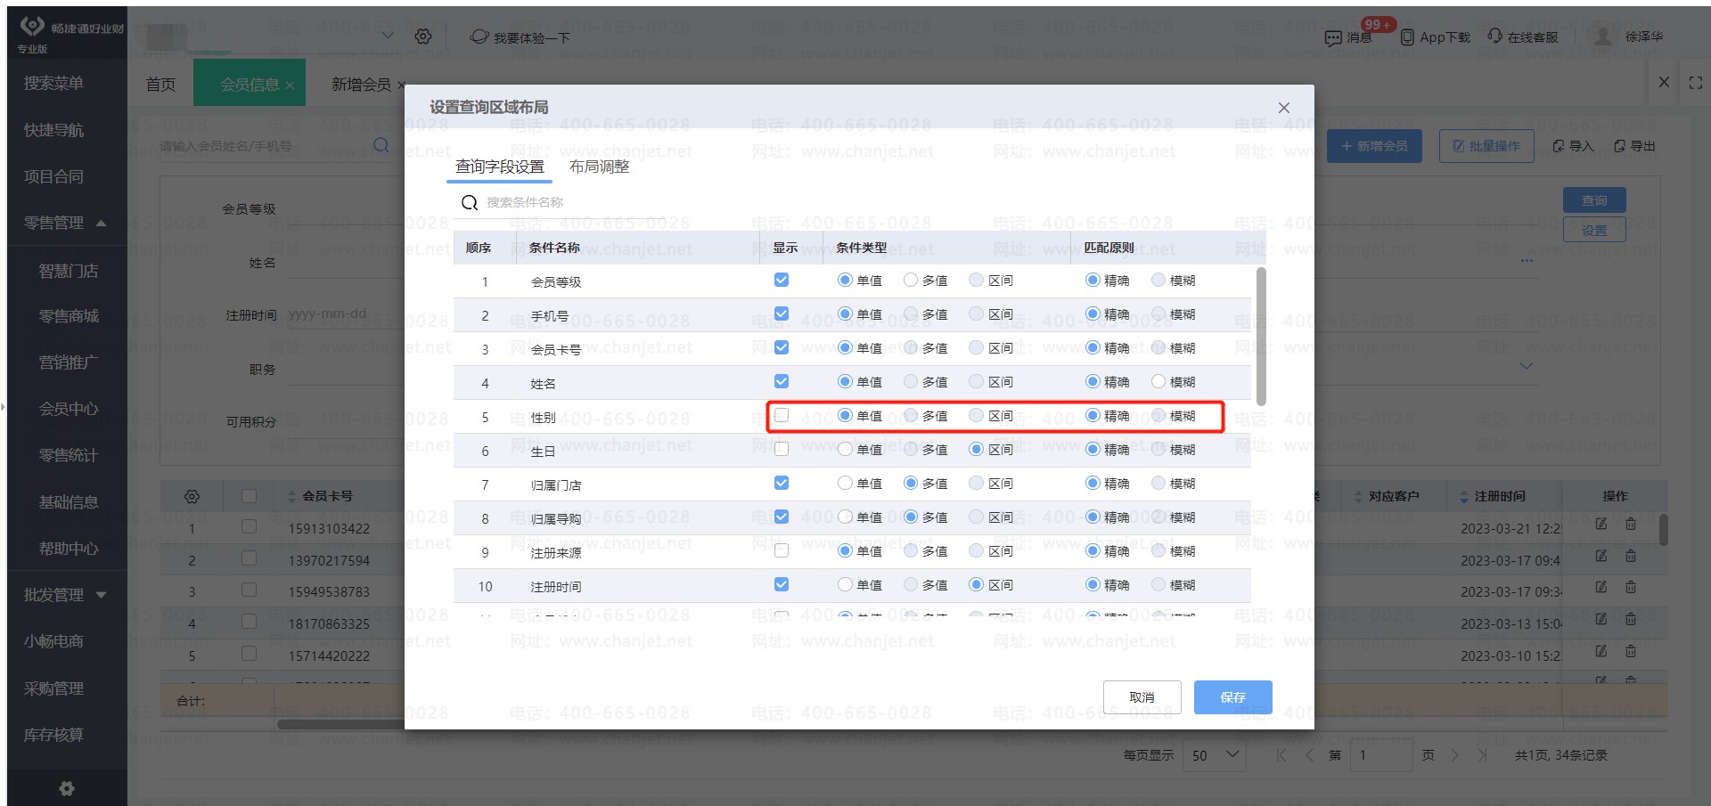Screen dimensions: 1711x806
Task: Expand the 批发管理 sidebar menu
Action: (x=101, y=595)
